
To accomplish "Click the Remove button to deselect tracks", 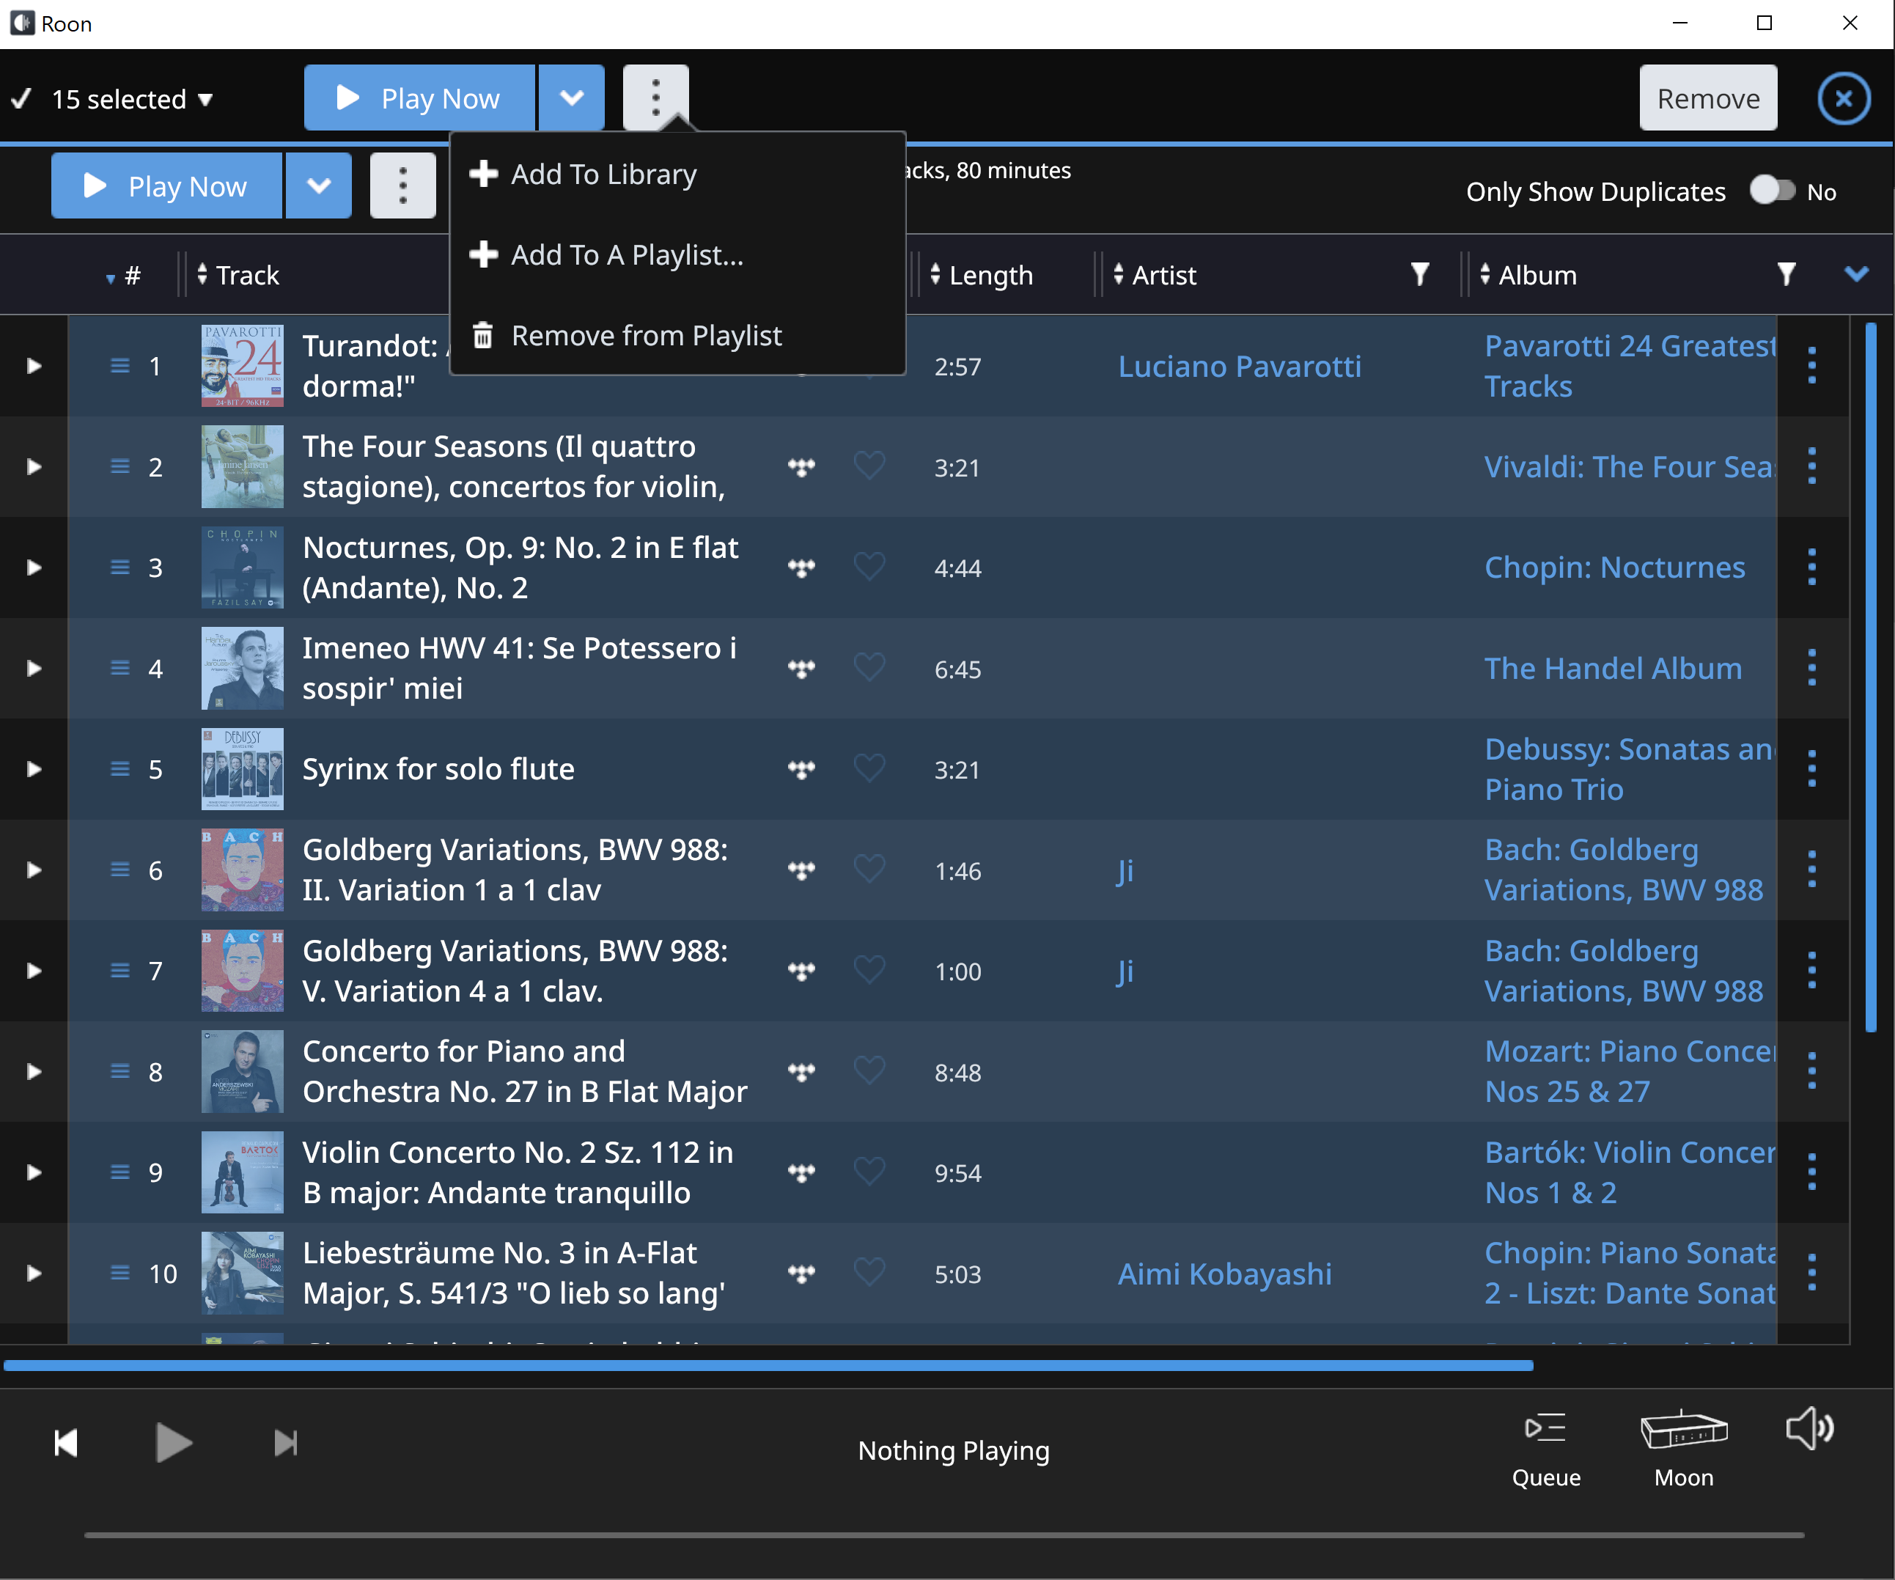I will pos(1708,98).
